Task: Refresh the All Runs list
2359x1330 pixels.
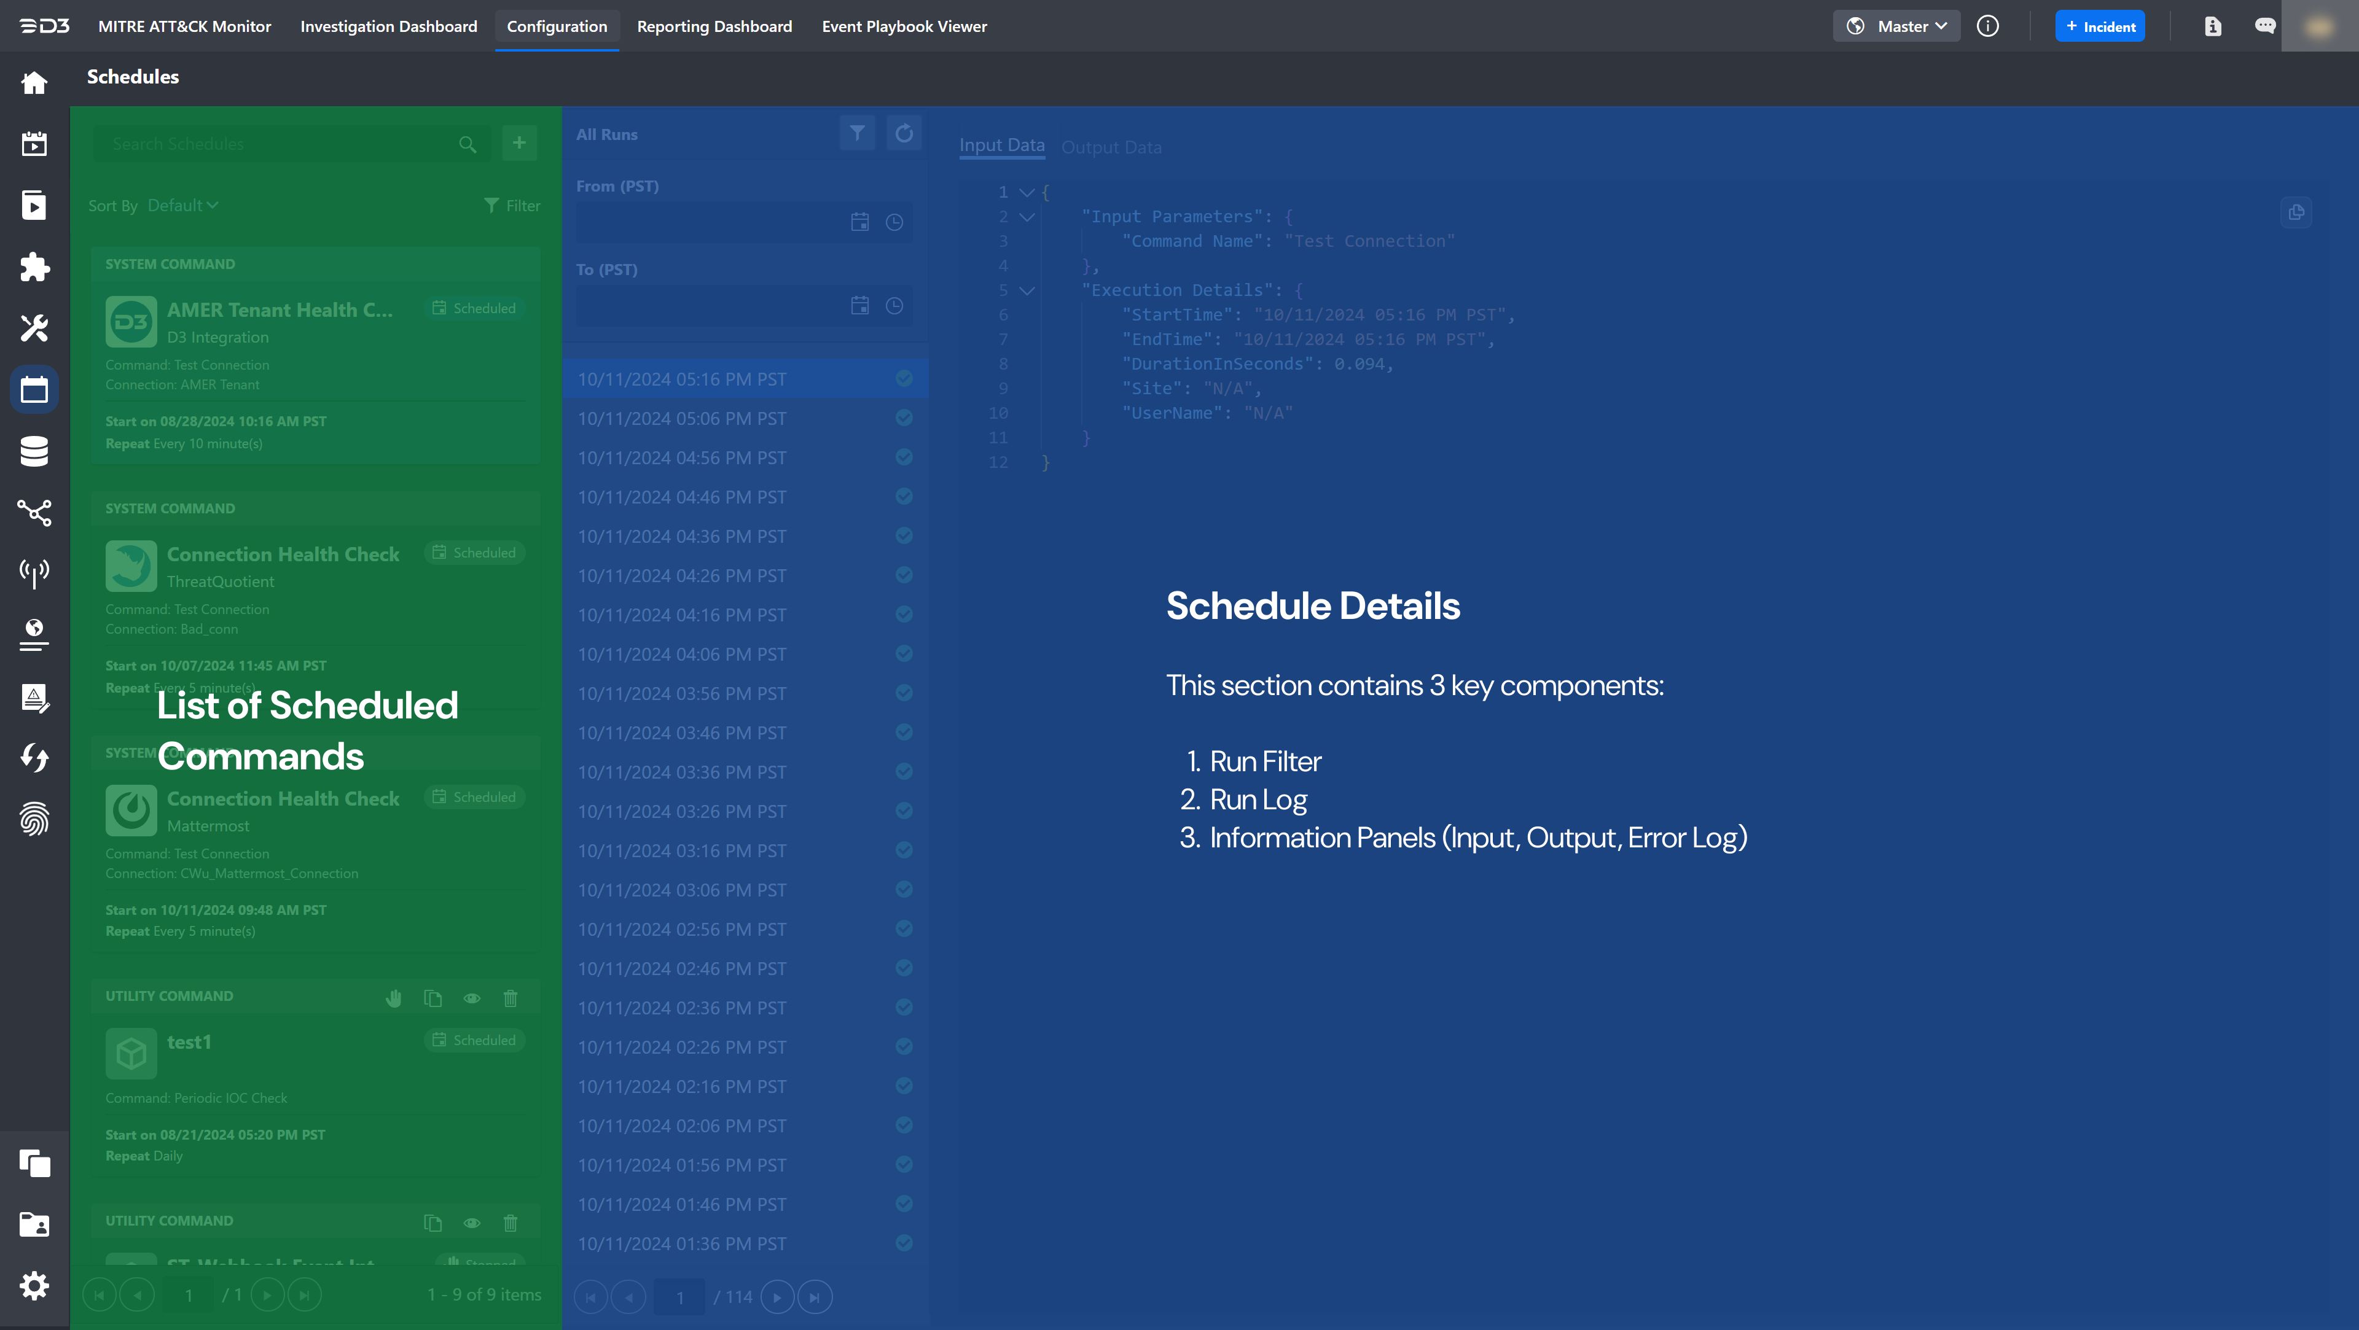Action: pos(904,134)
